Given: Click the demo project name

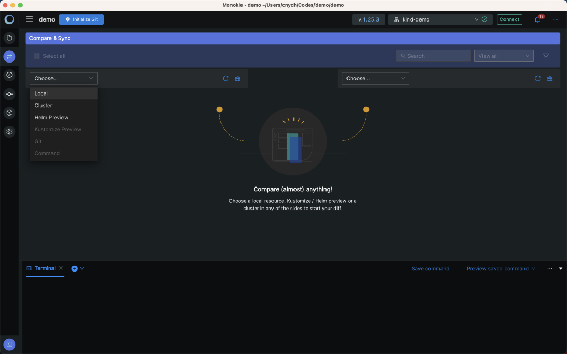Looking at the screenshot, I should 47,19.
